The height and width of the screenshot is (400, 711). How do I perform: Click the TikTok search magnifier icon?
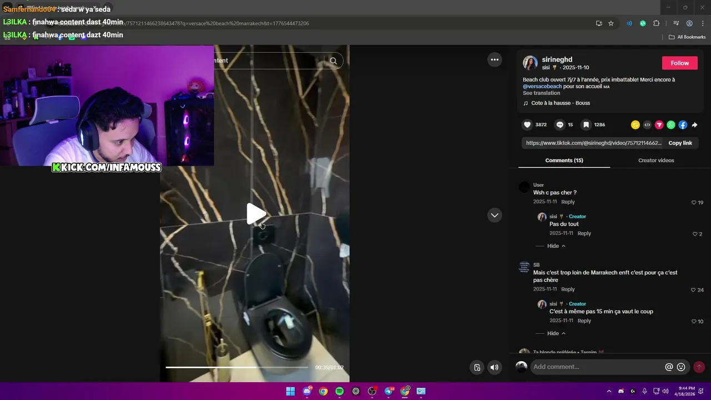point(333,61)
